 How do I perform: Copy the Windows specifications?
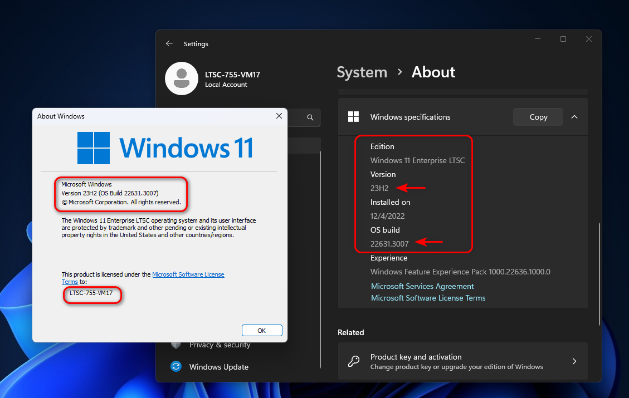coord(538,117)
